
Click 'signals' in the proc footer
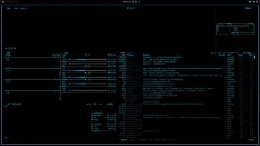point(157,140)
